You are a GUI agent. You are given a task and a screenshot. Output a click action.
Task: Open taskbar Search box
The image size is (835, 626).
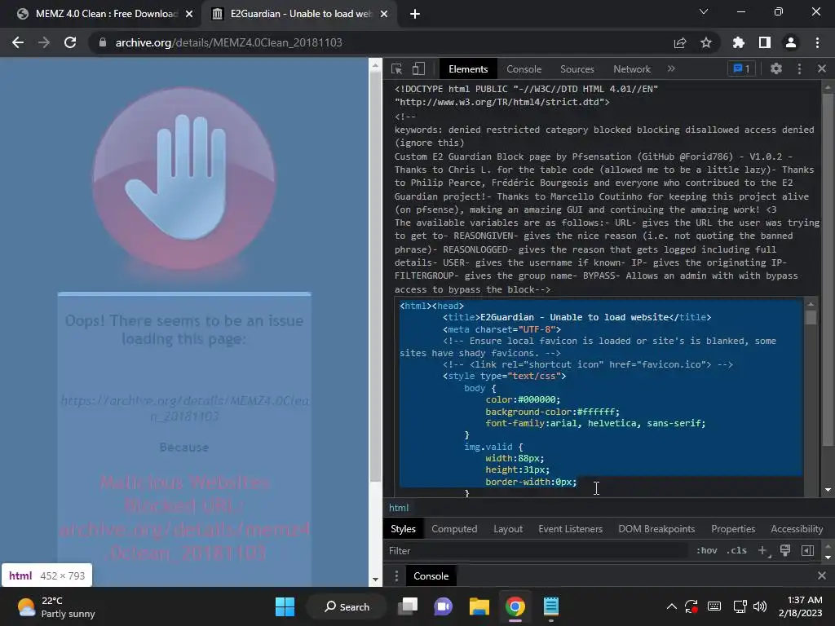tap(347, 606)
